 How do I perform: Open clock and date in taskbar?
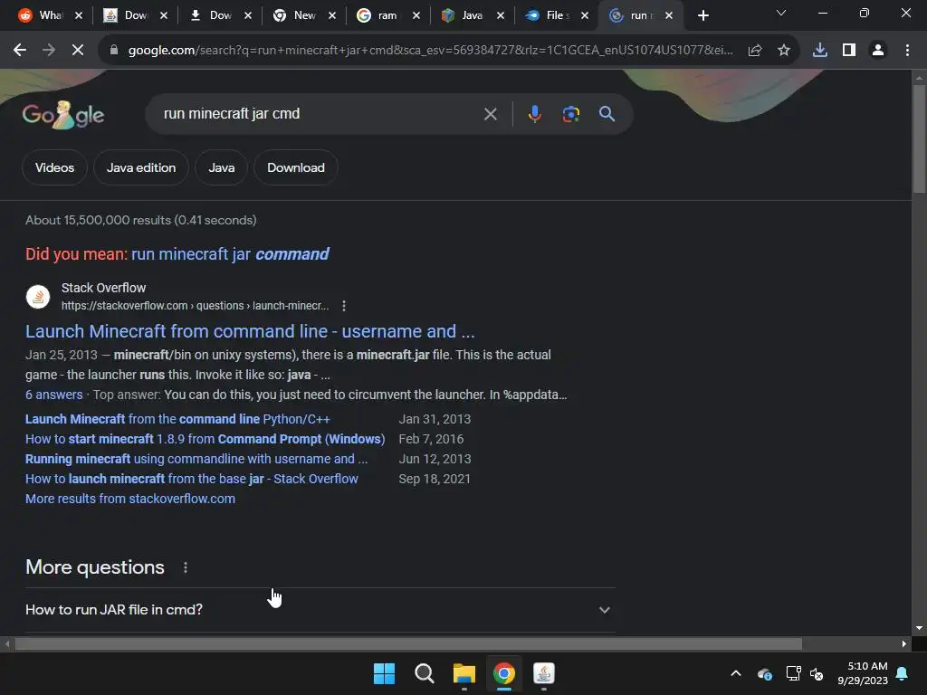(863, 673)
